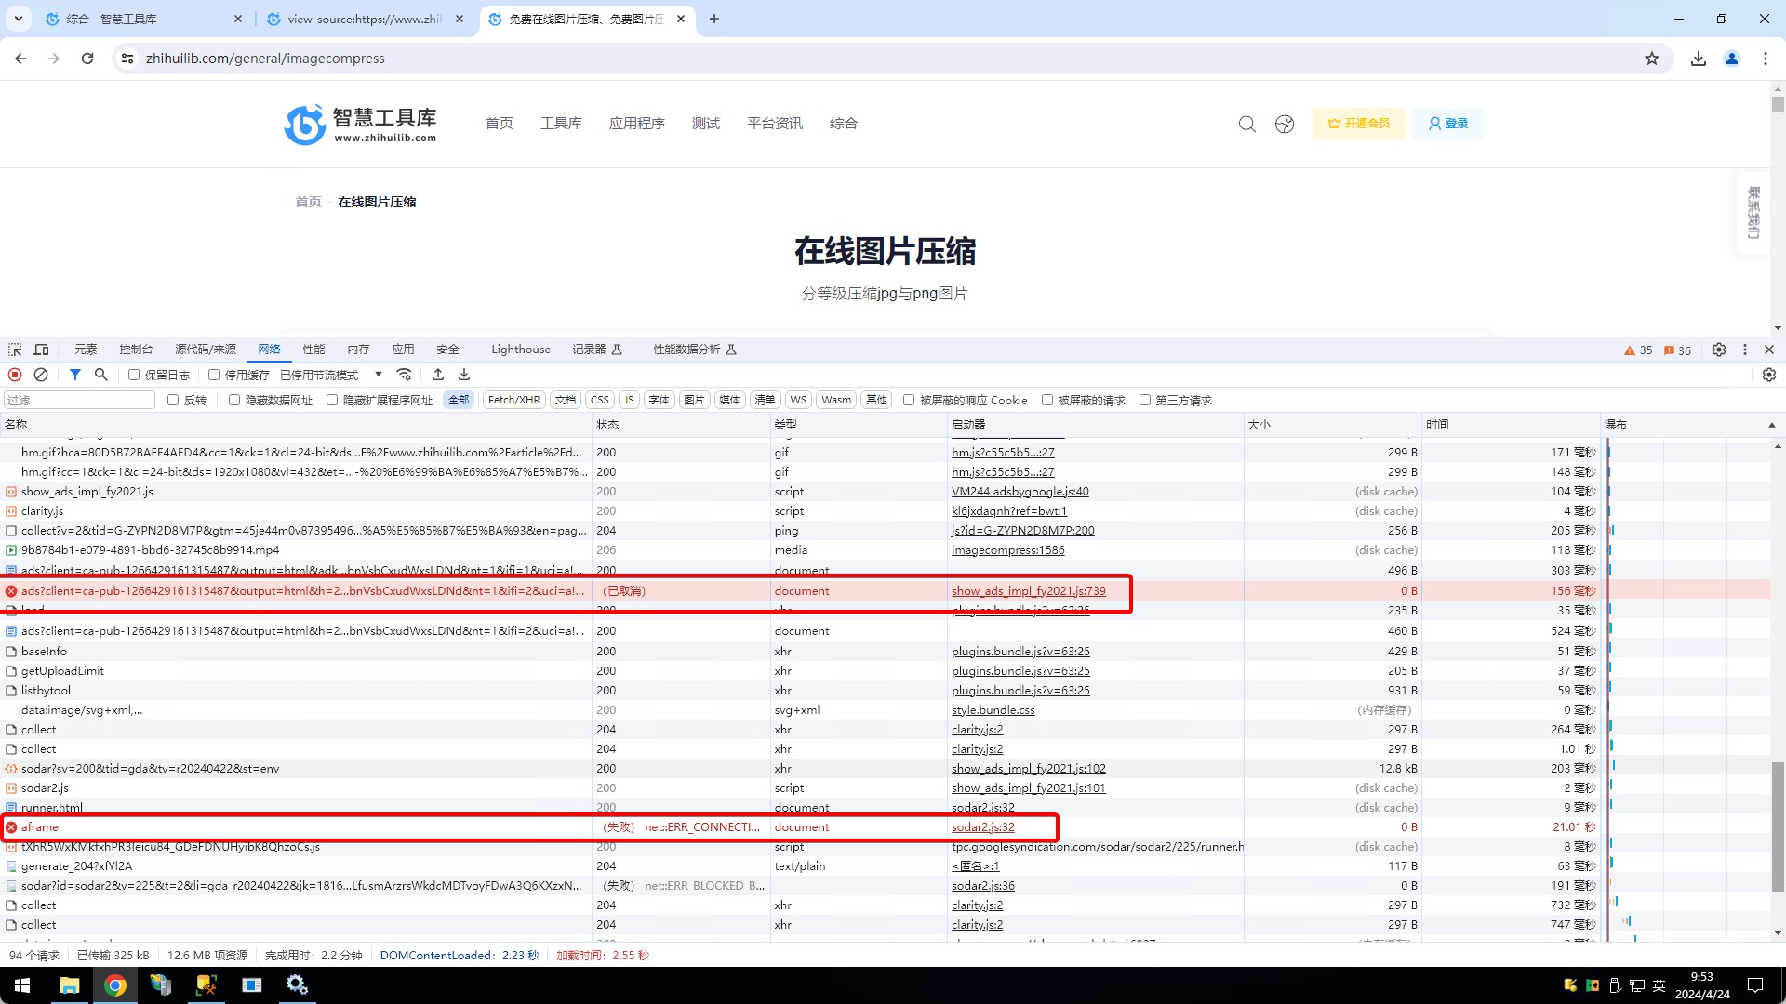Open the tab search dropdown arrow
Screen dimensions: 1786x1004
18,19
